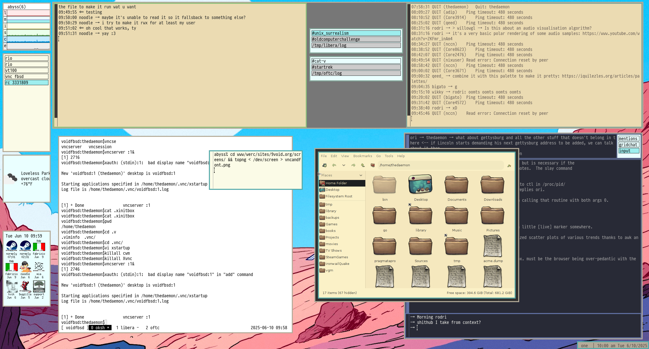
Task: Open the movies bookmark in the sidebar
Action: click(x=342, y=244)
